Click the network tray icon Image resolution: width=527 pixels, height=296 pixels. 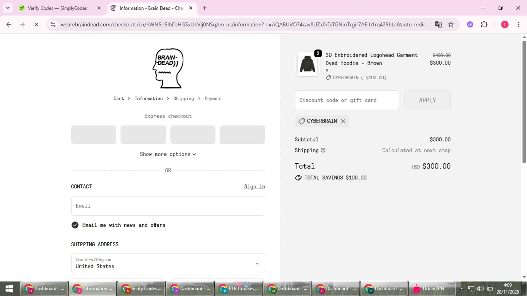pyautogui.click(x=471, y=289)
